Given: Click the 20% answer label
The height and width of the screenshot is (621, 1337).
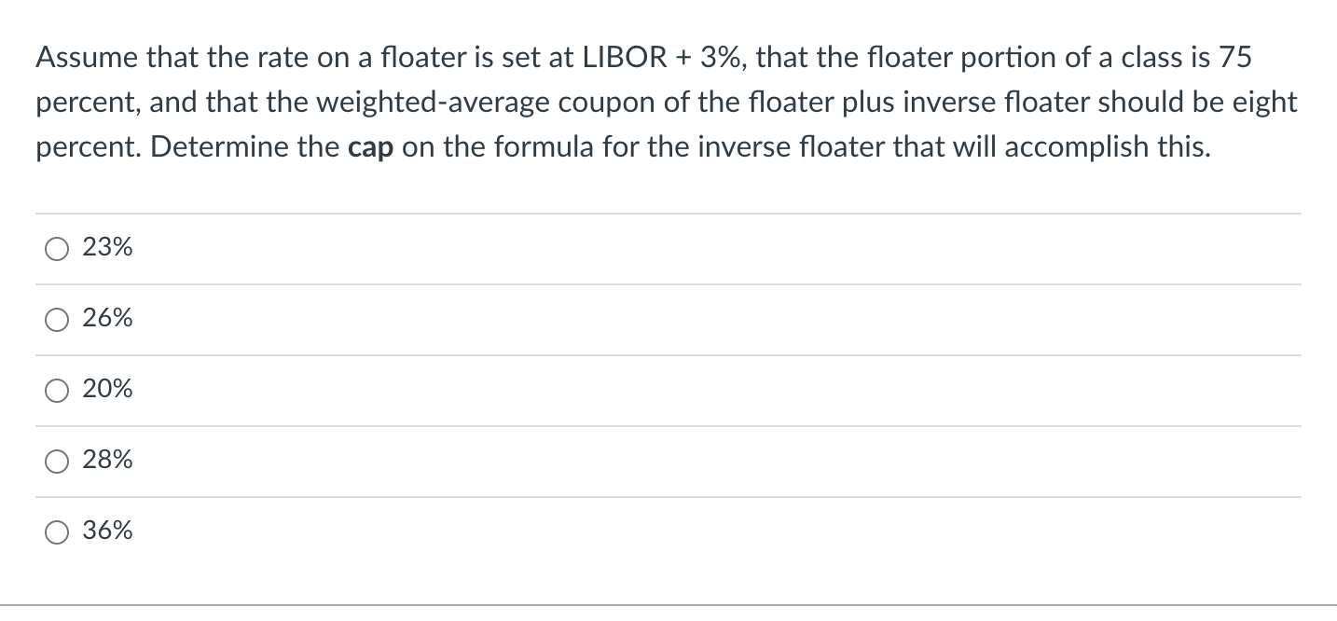Looking at the screenshot, I should pyautogui.click(x=107, y=390).
